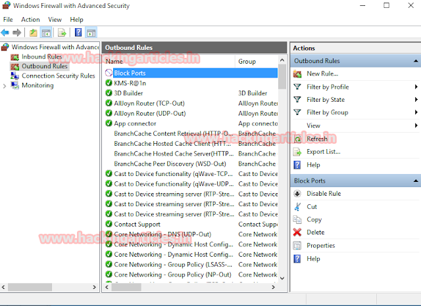
Task: Open the File menu
Action: click(x=8, y=20)
